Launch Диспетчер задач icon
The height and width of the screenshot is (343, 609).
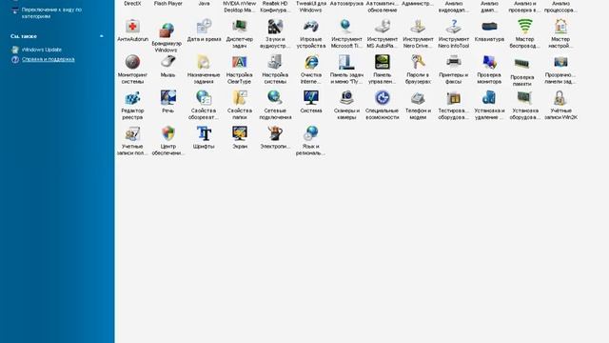pos(239,27)
